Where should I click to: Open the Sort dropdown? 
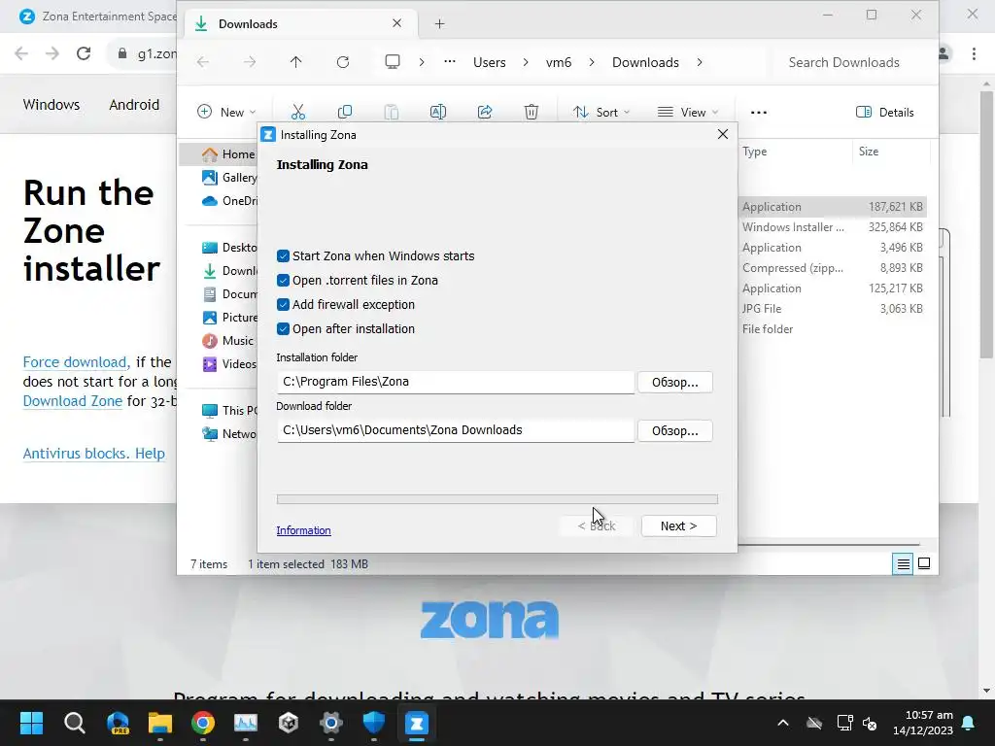pos(600,113)
